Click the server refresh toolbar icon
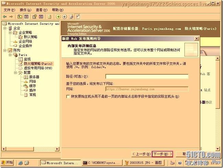 pos(71,17)
